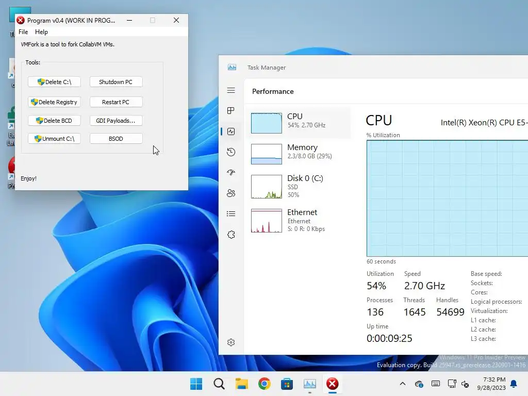Close the Program v0.4 window
Screen dimensions: 528x396
pos(176,20)
